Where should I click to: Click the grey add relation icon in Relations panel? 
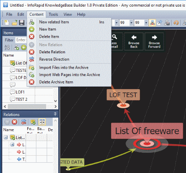7,122
